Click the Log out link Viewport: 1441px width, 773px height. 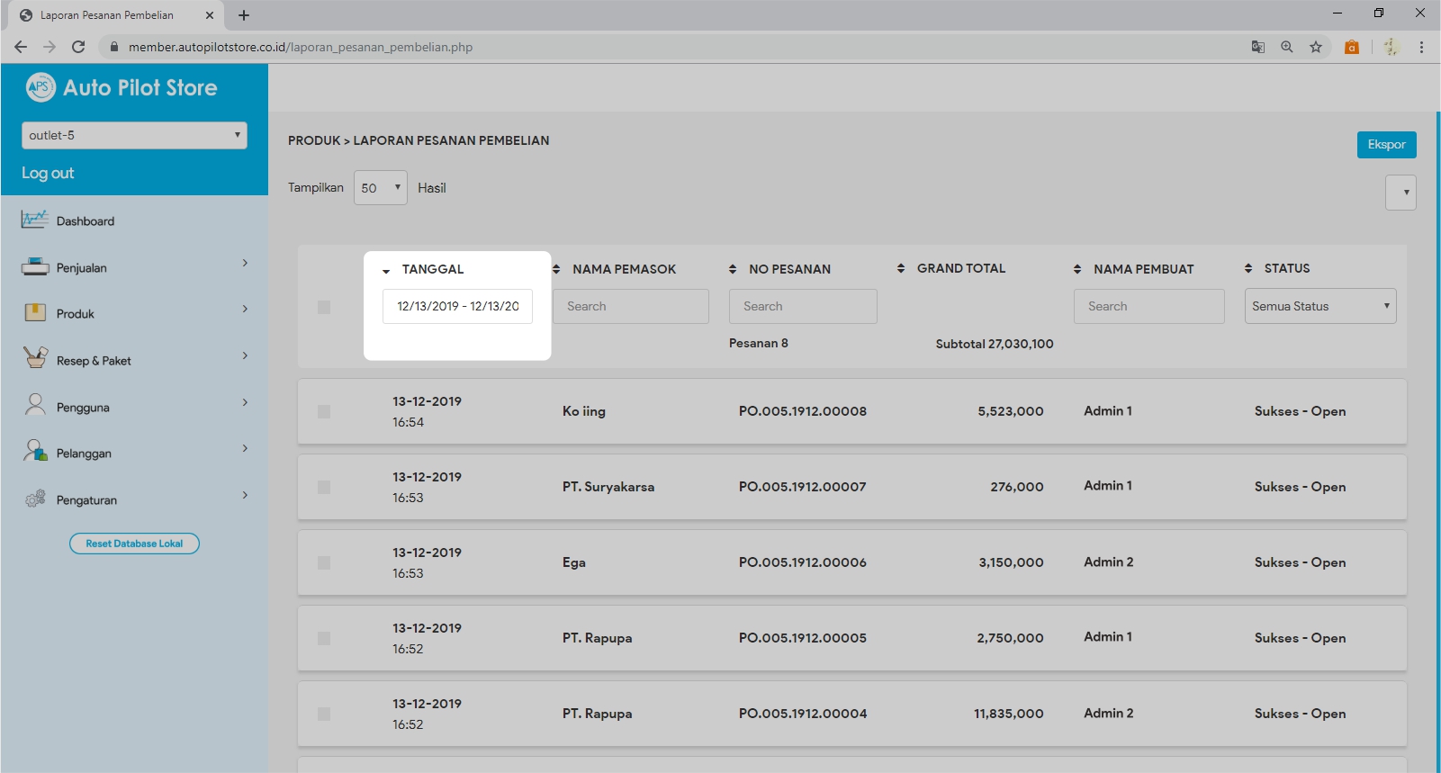click(x=48, y=173)
